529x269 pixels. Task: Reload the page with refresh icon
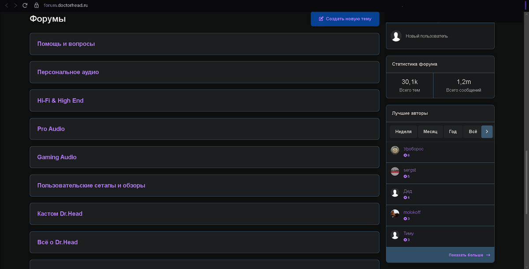[x=25, y=5]
